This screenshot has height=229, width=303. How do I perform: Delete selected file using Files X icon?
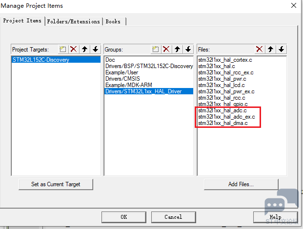tap(260, 49)
